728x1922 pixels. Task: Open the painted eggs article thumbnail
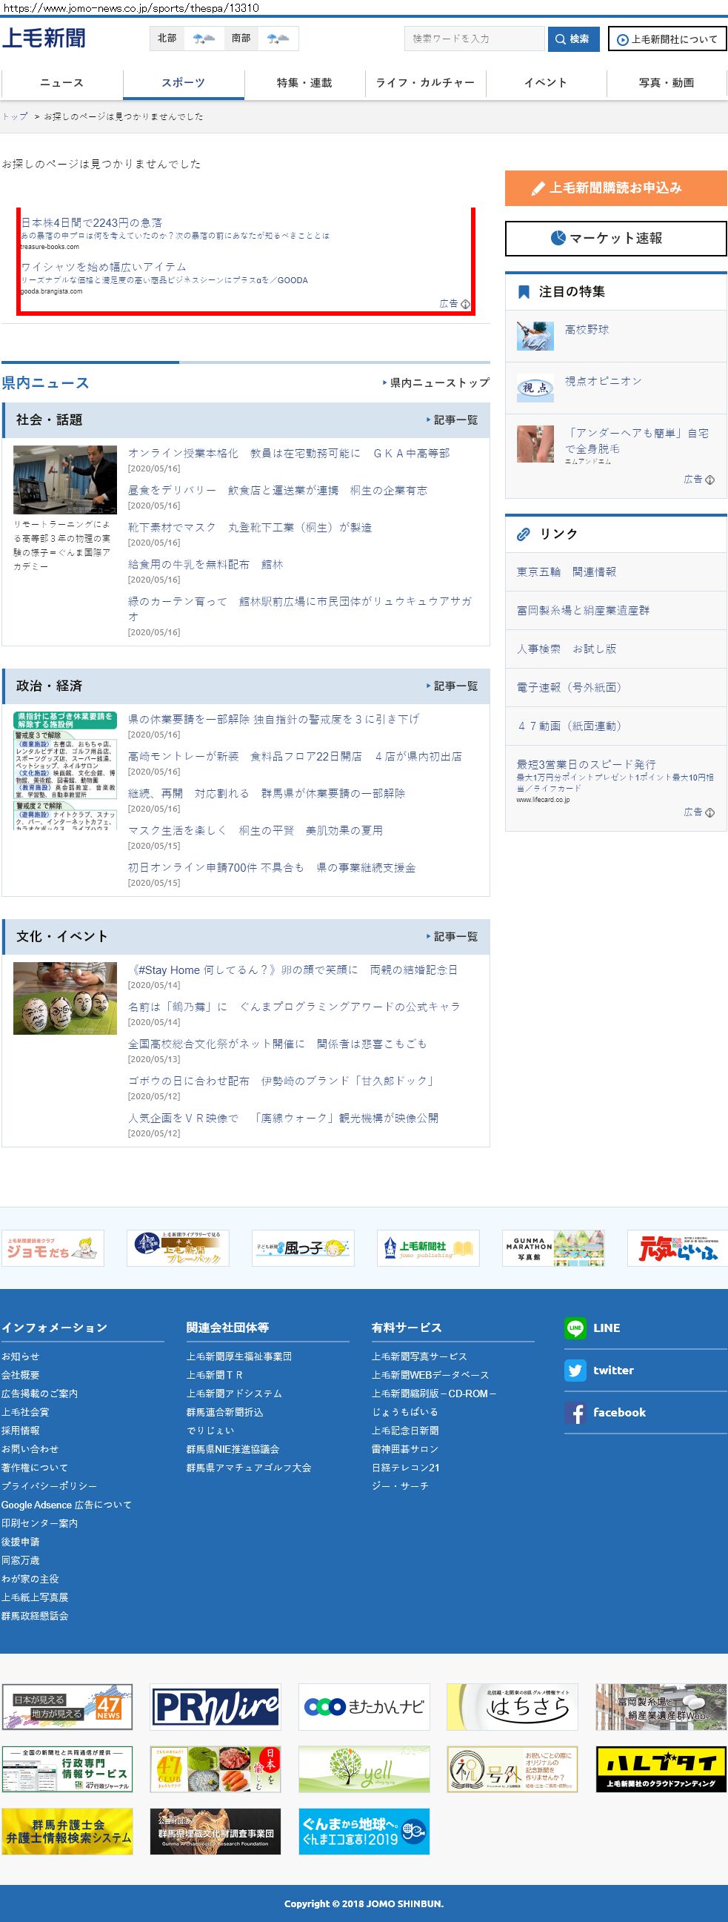click(65, 998)
